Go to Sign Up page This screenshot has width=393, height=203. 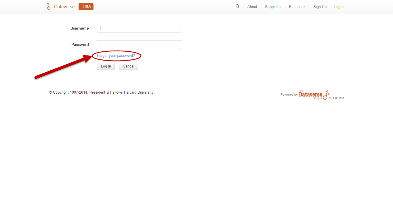(x=320, y=7)
